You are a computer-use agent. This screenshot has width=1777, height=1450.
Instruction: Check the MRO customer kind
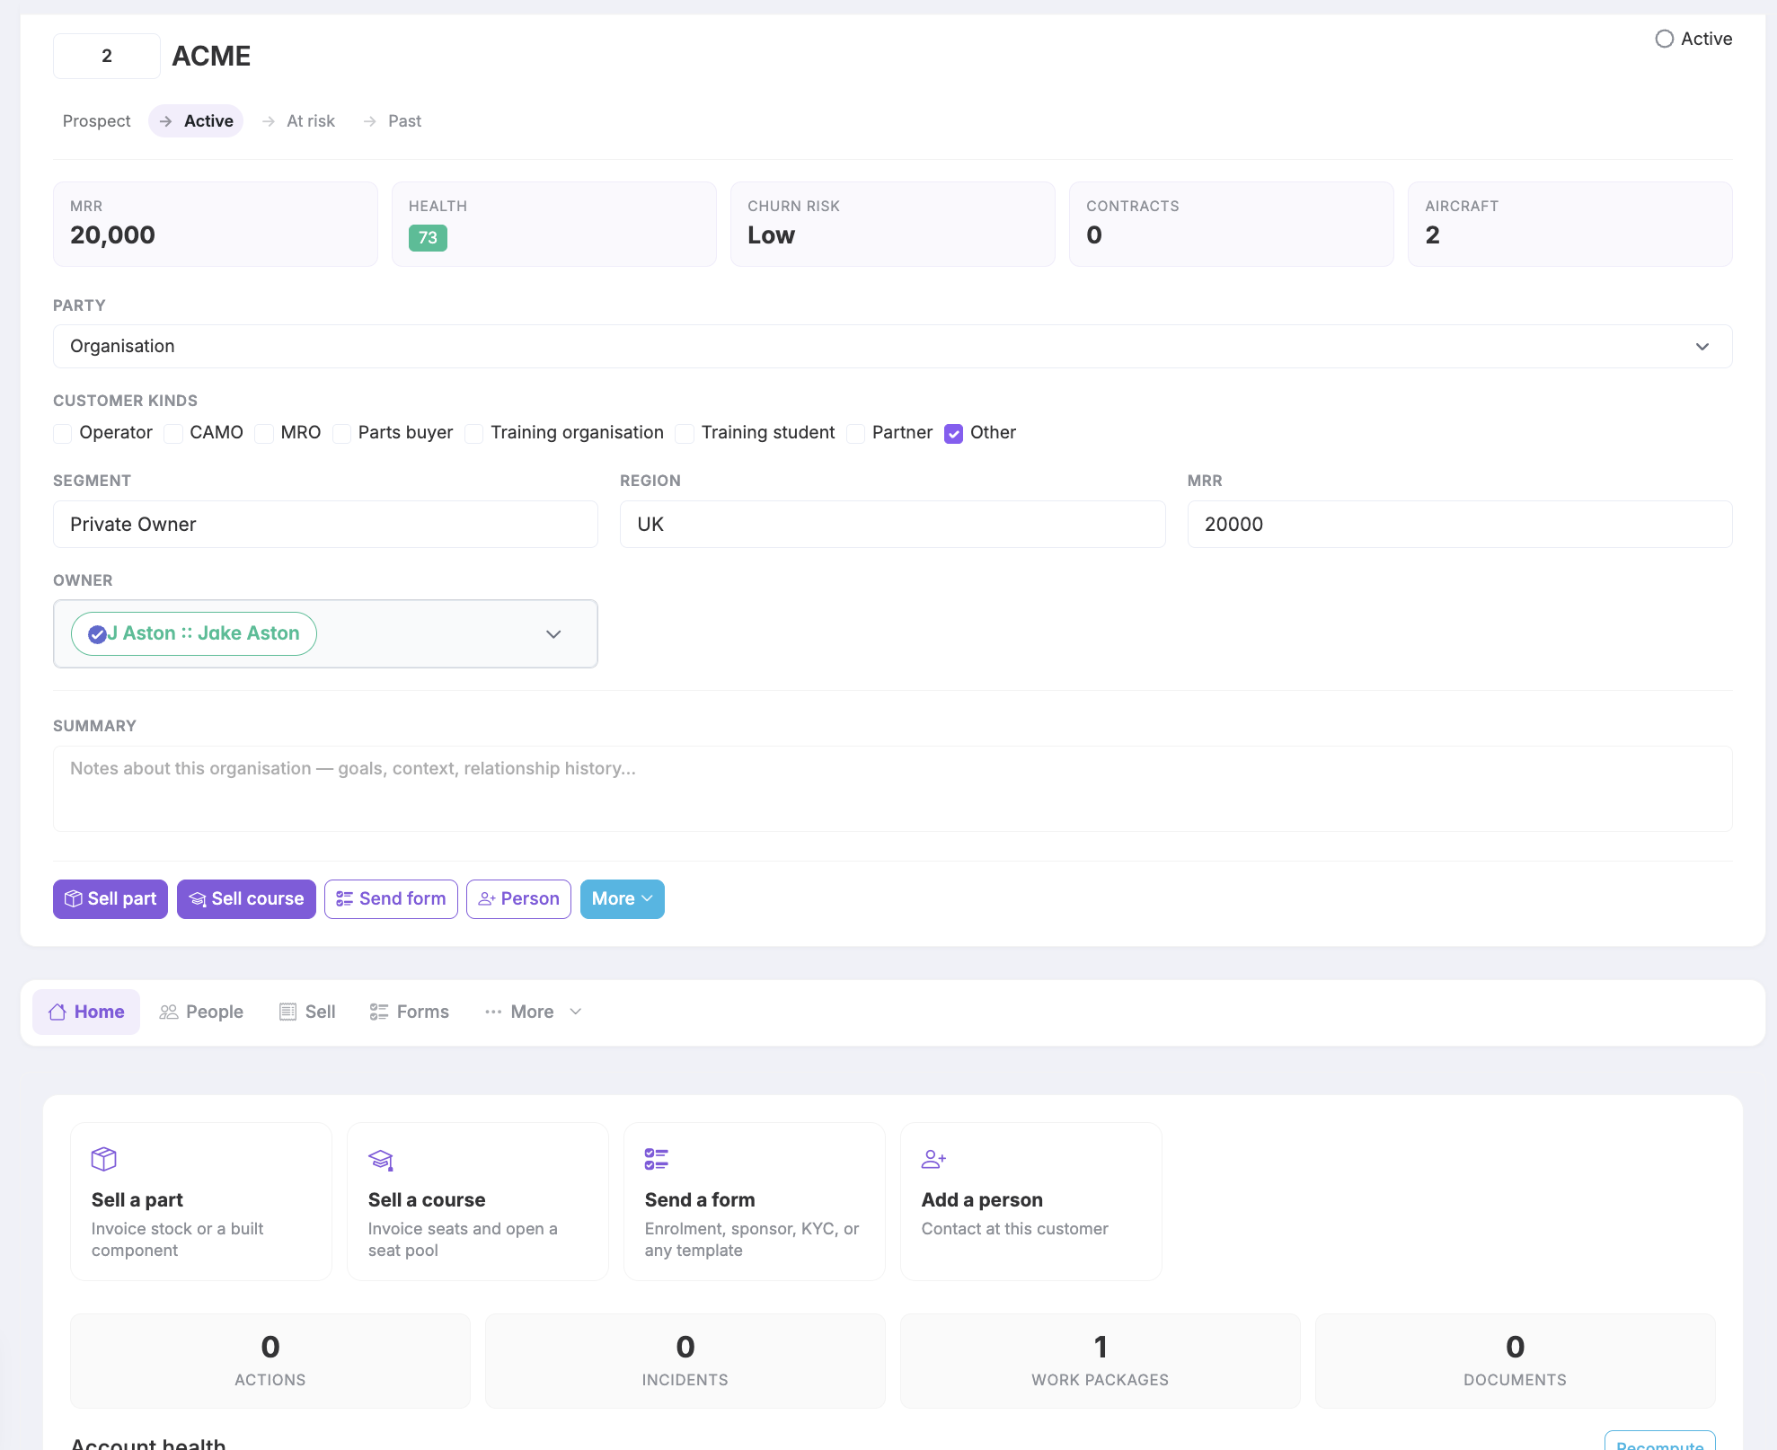pos(264,434)
